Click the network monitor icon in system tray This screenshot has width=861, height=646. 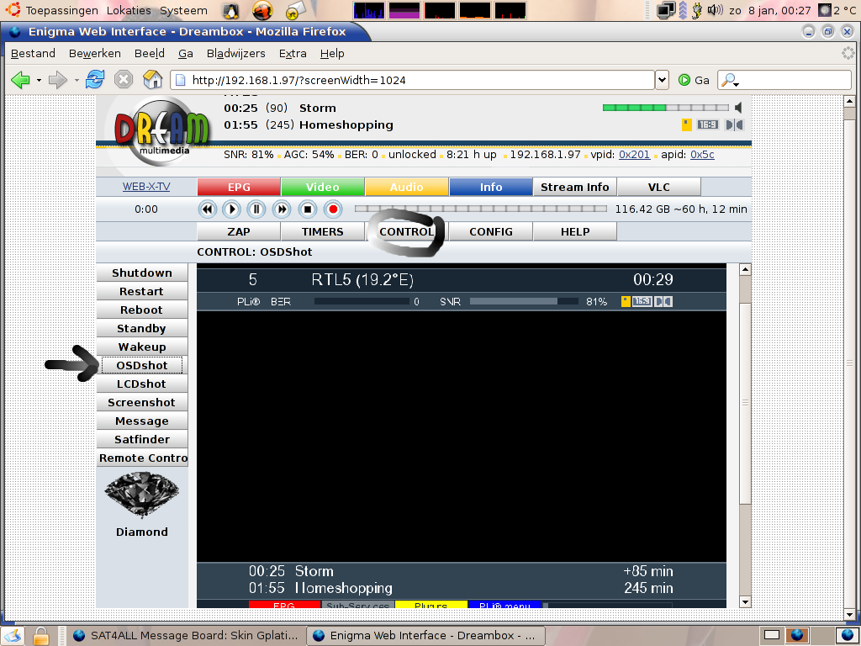[x=666, y=10]
